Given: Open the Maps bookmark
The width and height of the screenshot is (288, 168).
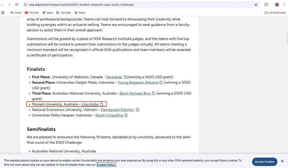Looking at the screenshot, I should coord(48,13).
